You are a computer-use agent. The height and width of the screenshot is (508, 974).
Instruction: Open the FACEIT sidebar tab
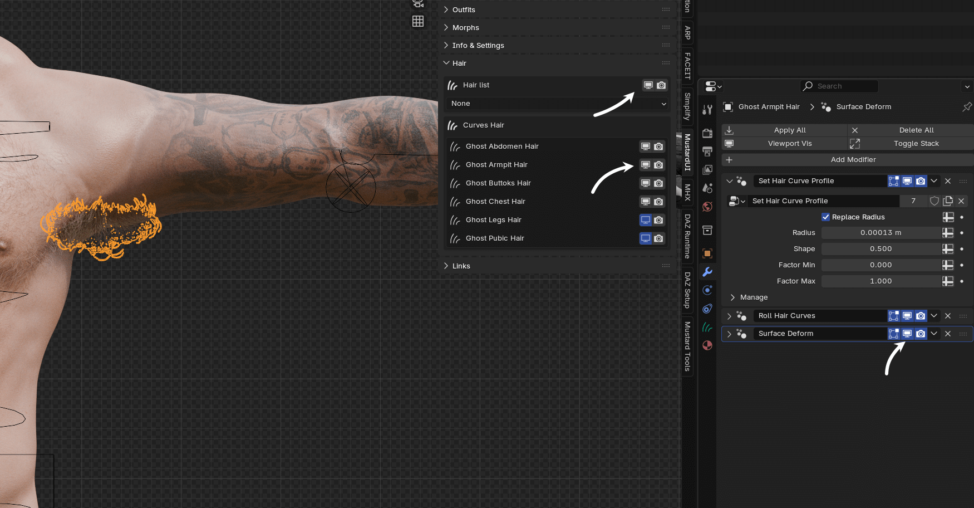(687, 66)
